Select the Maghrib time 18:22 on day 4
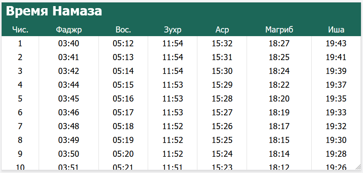Image resolution: width=363 pixels, height=173 pixels. 279,85
